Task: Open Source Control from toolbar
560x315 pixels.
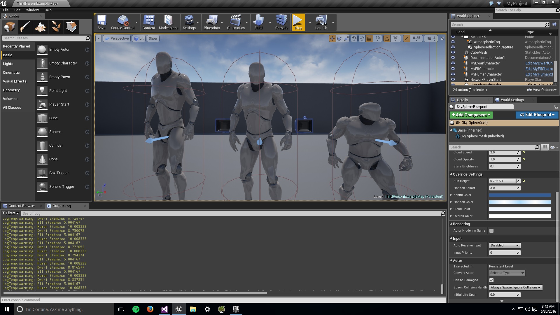Action: click(123, 22)
